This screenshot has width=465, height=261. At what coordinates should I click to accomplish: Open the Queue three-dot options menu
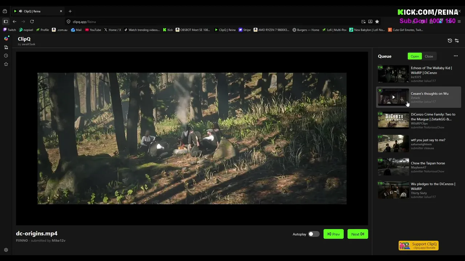[456, 56]
